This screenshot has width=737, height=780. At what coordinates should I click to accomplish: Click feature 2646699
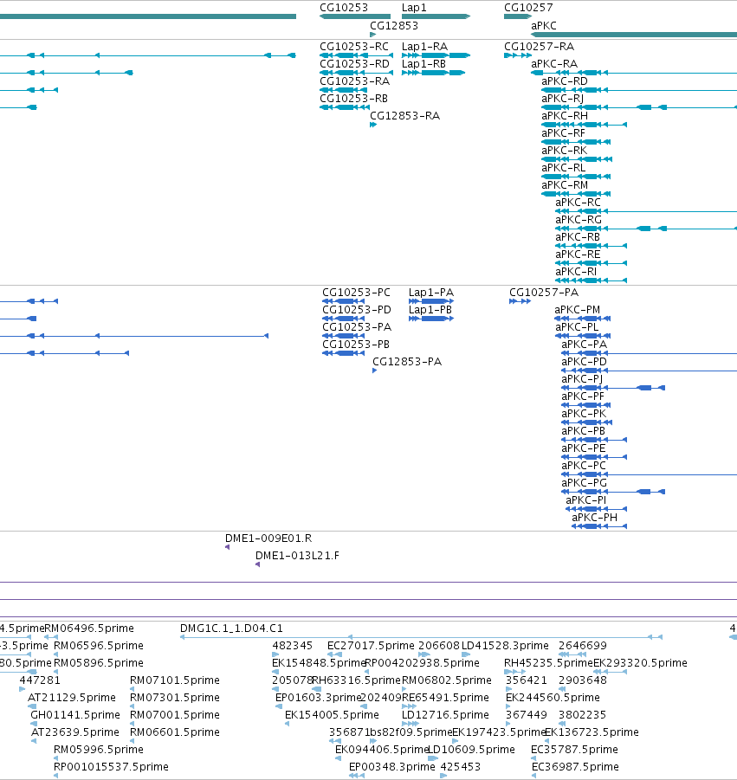click(583, 646)
